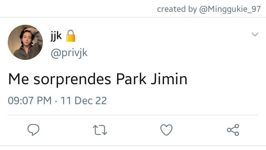
Task: Click the word 'Jimin' in the tweet
Action: (x=169, y=79)
